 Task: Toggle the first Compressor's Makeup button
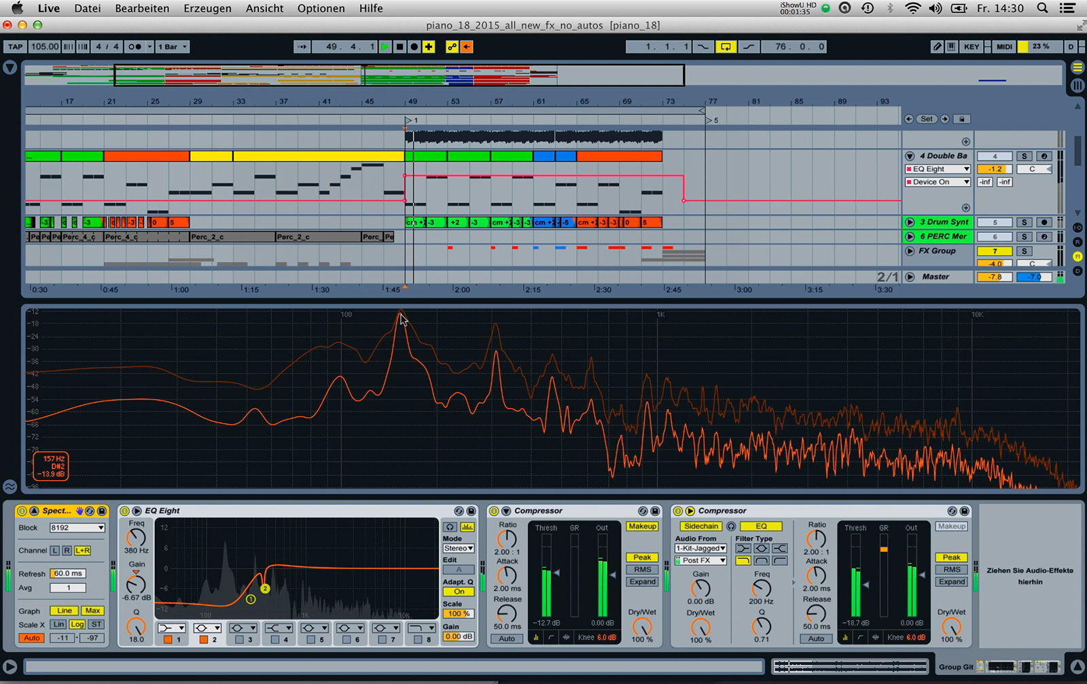click(642, 526)
